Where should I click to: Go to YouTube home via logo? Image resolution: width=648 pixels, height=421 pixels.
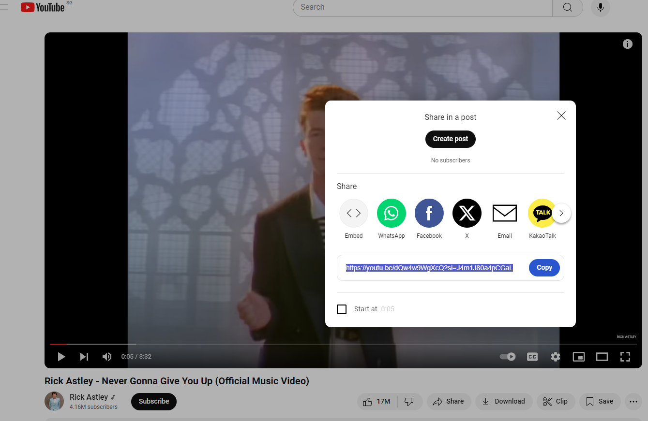coord(43,7)
